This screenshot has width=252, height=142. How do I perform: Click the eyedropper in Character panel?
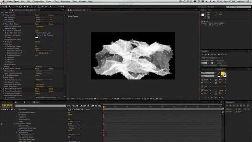click(x=219, y=73)
